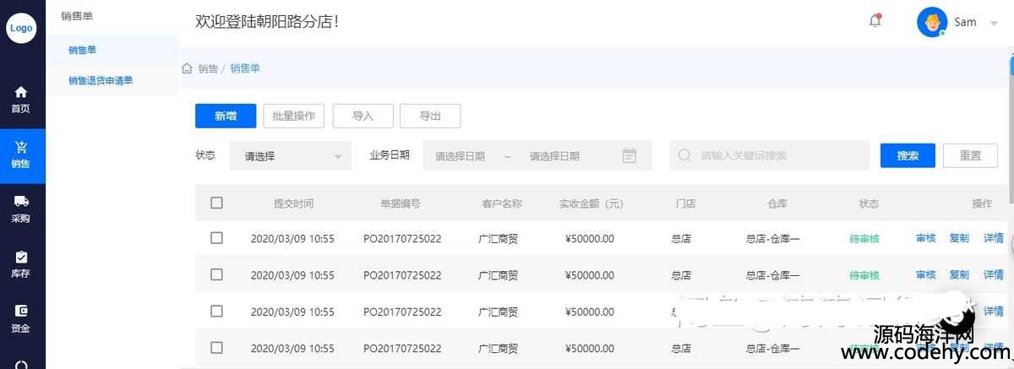1014x369 pixels.
Task: Click the 提交时间 column header
Action: pyautogui.click(x=293, y=203)
